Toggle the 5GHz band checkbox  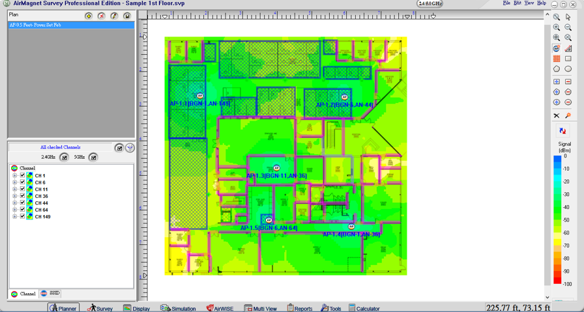pyautogui.click(x=93, y=158)
